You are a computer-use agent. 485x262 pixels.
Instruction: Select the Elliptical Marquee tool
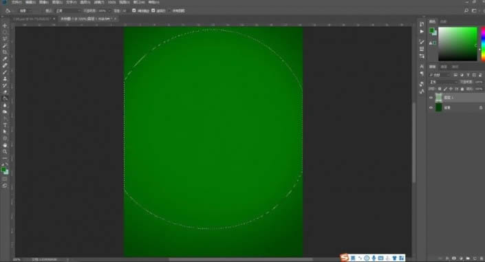point(5,32)
